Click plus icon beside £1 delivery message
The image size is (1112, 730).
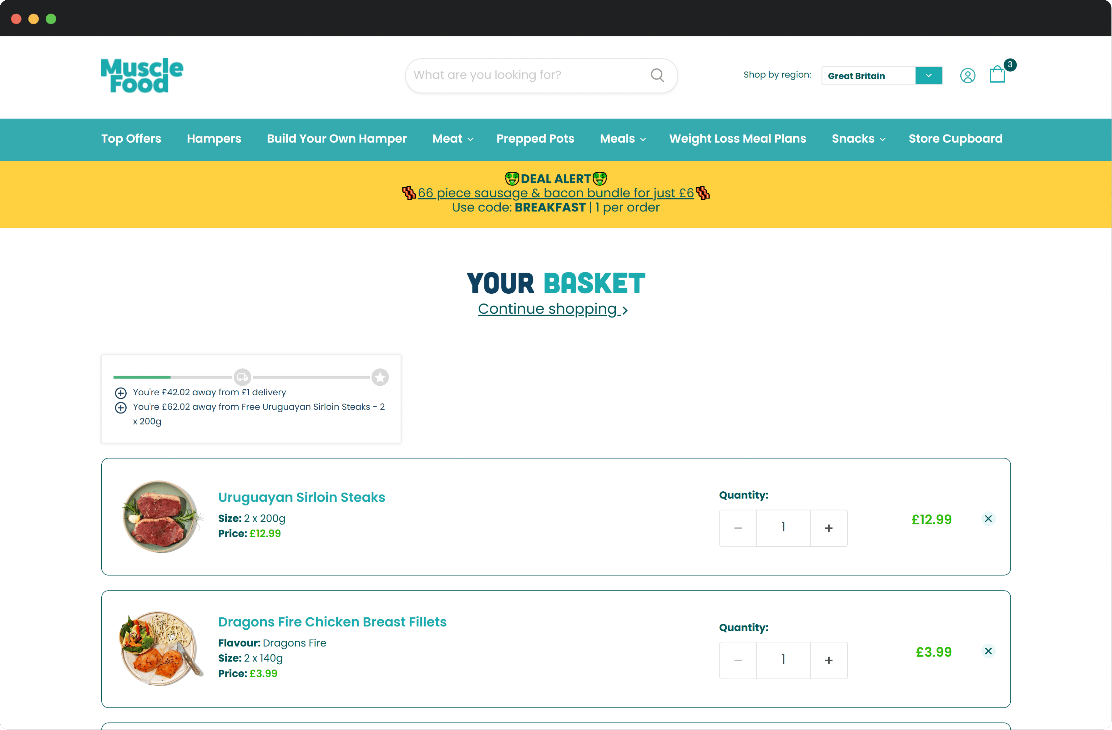pos(120,393)
